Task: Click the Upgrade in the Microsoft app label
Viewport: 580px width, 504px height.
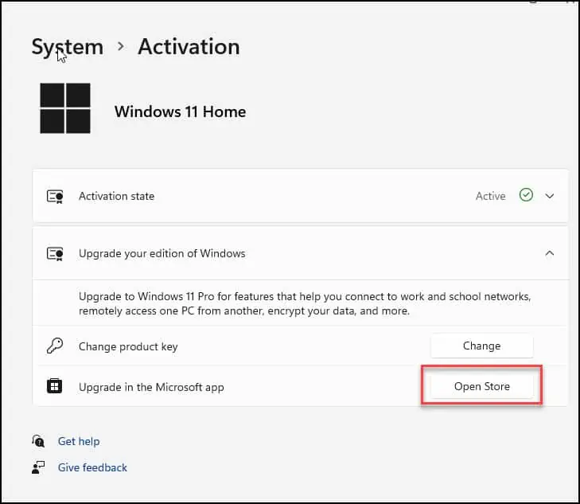Action: pos(151,387)
